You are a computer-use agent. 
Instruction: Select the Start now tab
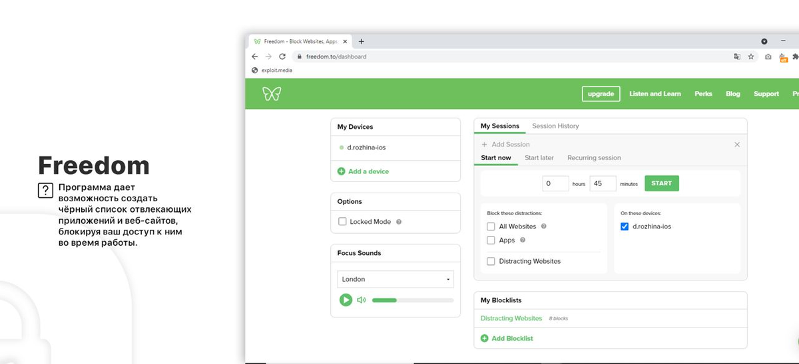[x=496, y=158]
